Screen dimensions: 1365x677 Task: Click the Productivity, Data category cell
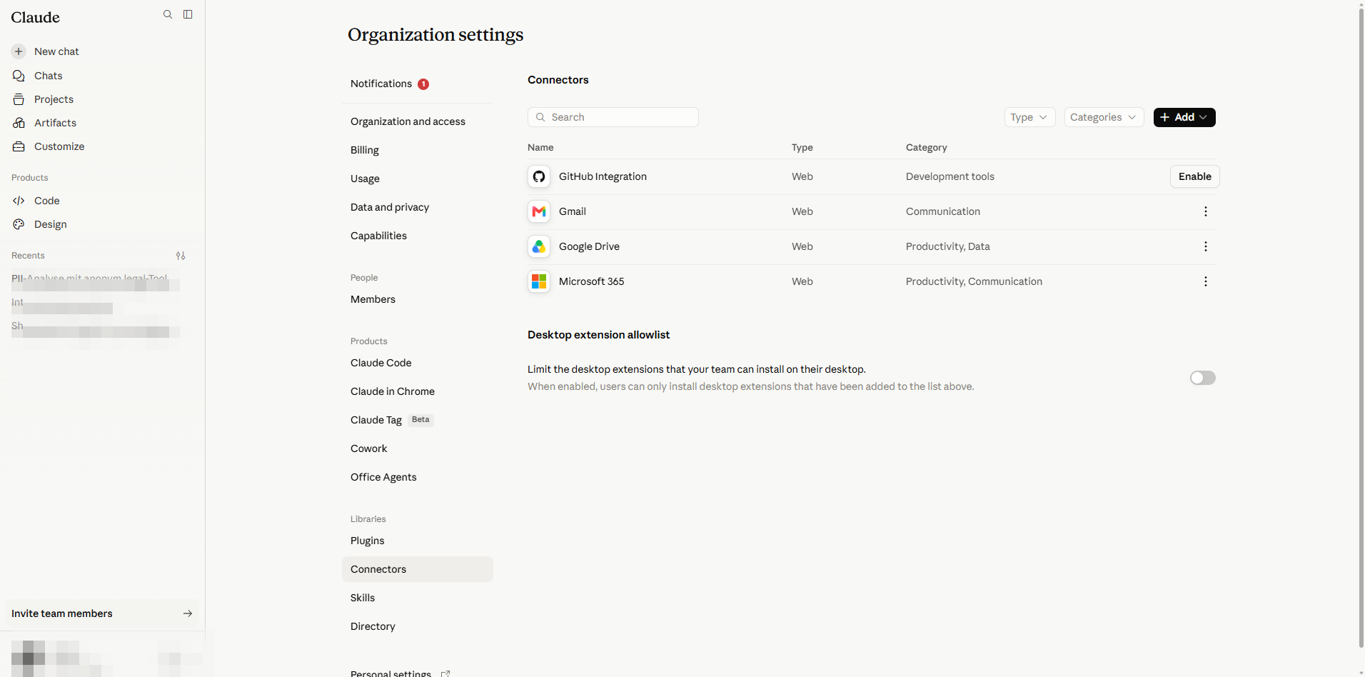(948, 246)
